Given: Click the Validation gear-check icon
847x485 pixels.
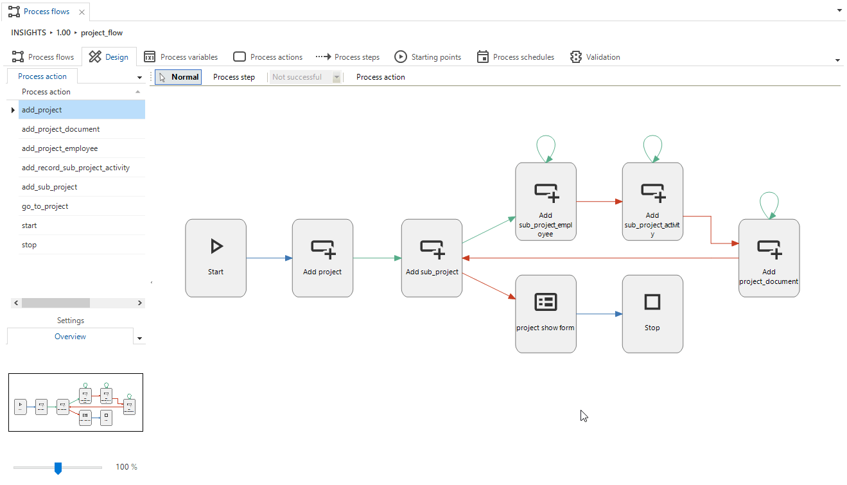Looking at the screenshot, I should pos(575,57).
